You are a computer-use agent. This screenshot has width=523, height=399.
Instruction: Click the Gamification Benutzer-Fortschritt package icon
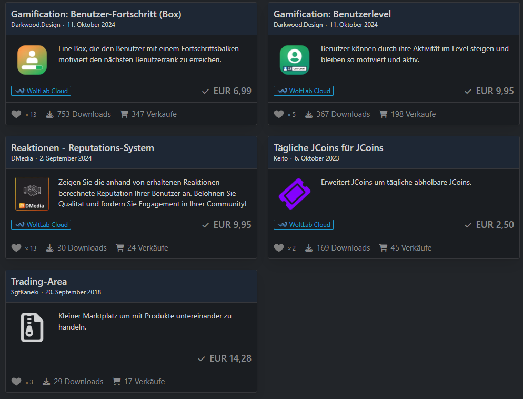[32, 60]
